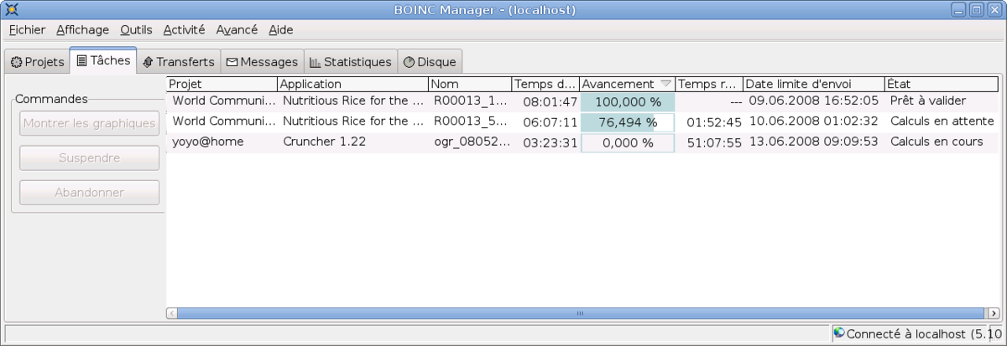Click the Statistiques tab chart icon
Viewport: 1007px width, 346px height.
316,62
